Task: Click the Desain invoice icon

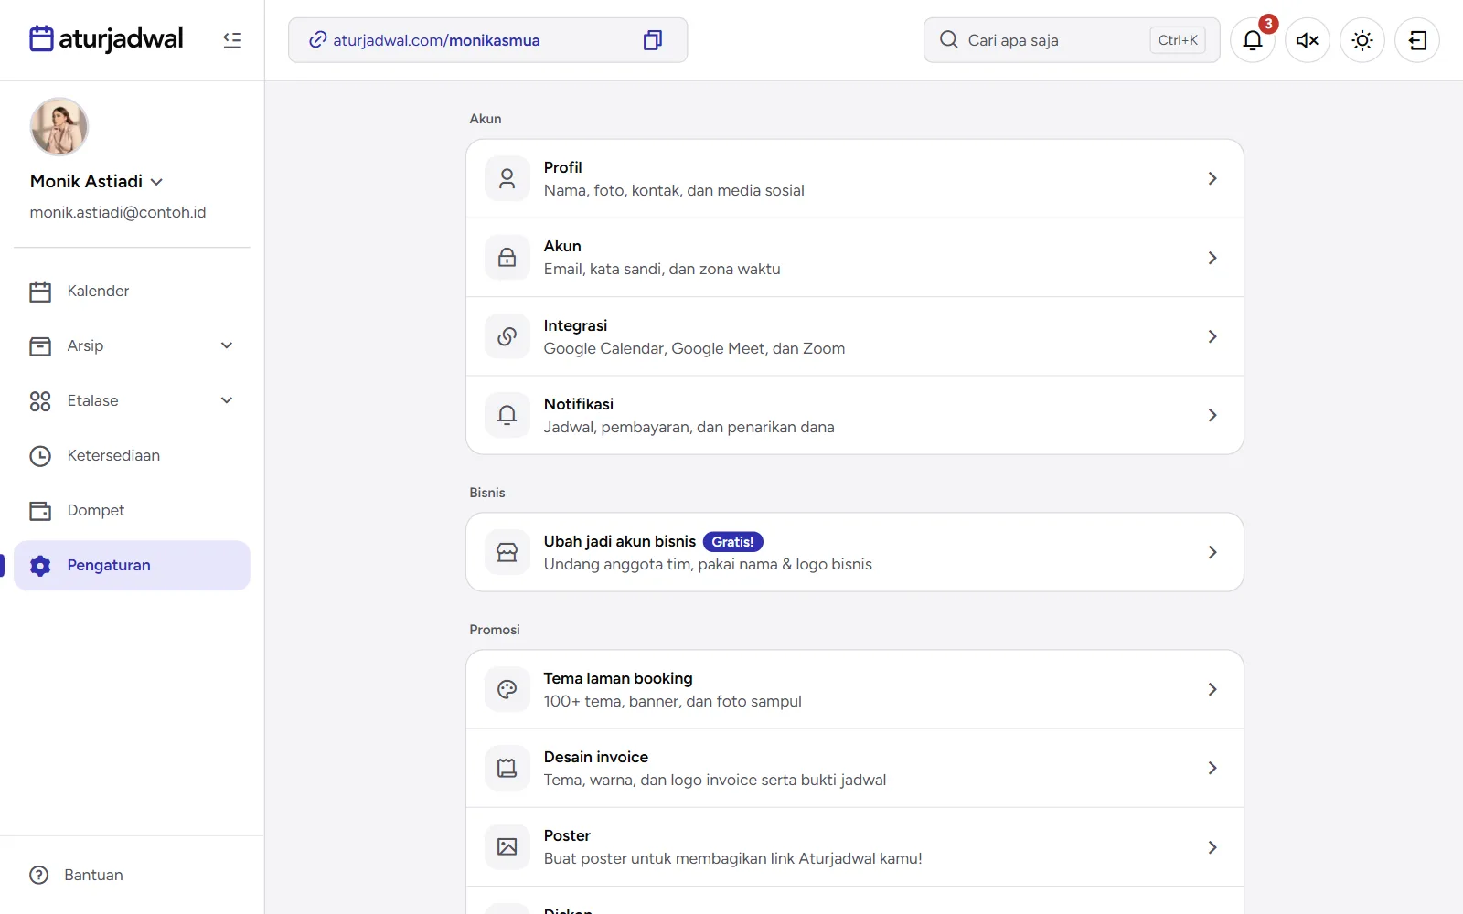Action: [x=507, y=768]
